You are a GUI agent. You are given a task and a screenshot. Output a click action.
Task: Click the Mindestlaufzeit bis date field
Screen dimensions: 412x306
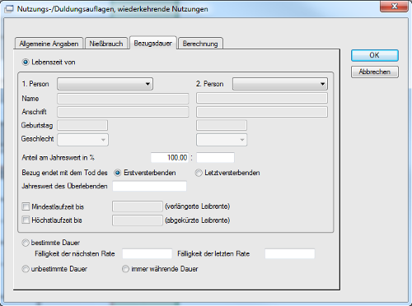138,206
